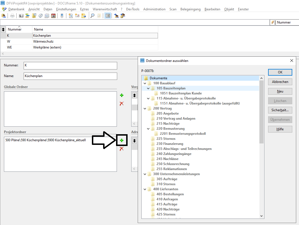Screen dimensions: 299x225
Task: Click the Name input field containing Küchenplan
Action: click(70, 76)
